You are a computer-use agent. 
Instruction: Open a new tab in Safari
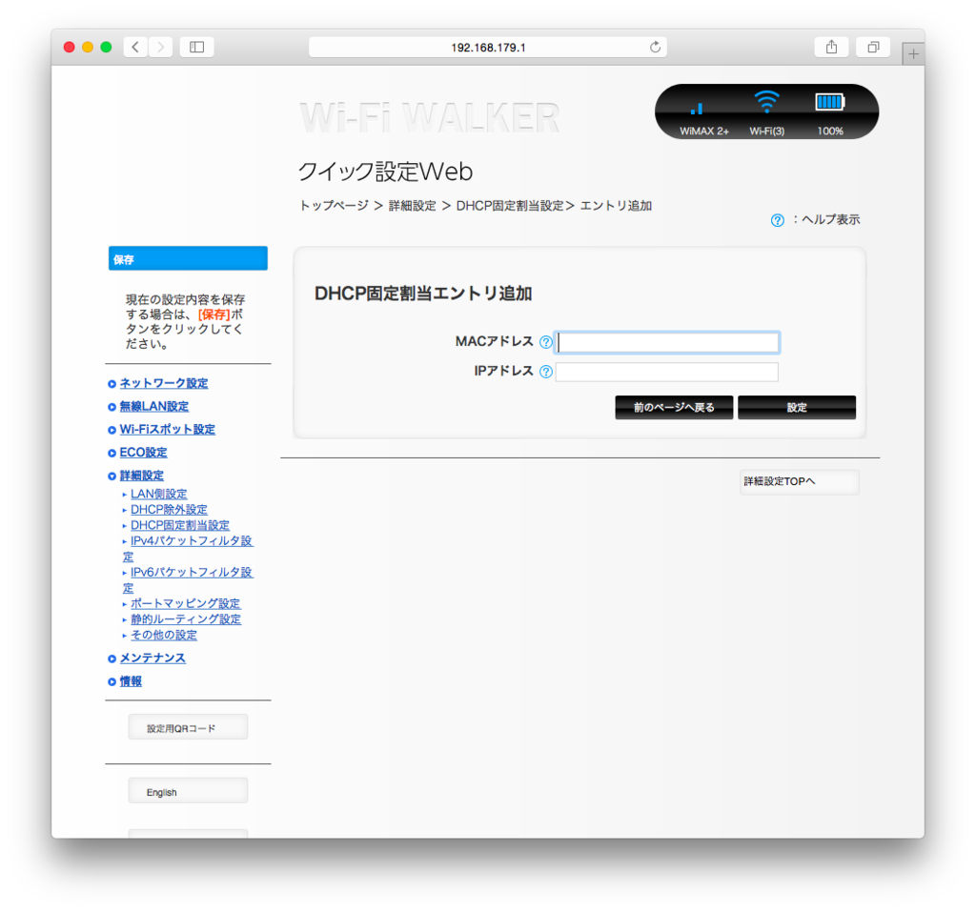(913, 52)
